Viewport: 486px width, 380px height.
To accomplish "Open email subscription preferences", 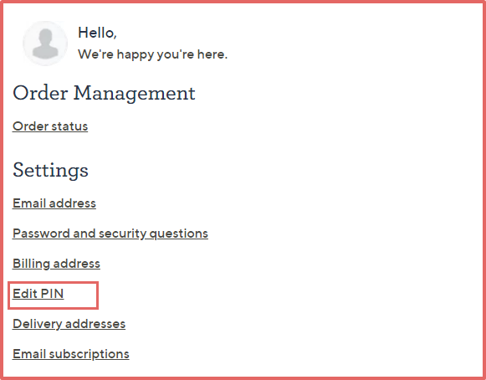I will 70,354.
